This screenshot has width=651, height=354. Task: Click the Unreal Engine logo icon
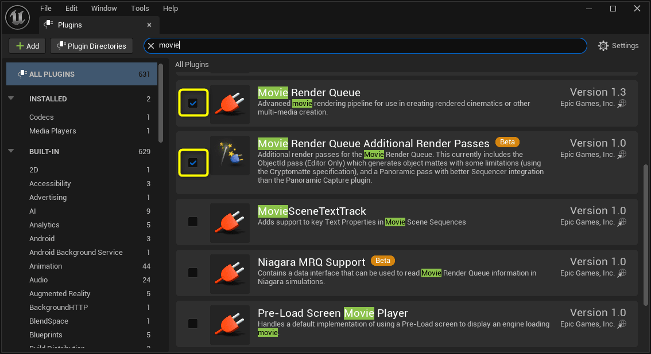click(x=17, y=17)
